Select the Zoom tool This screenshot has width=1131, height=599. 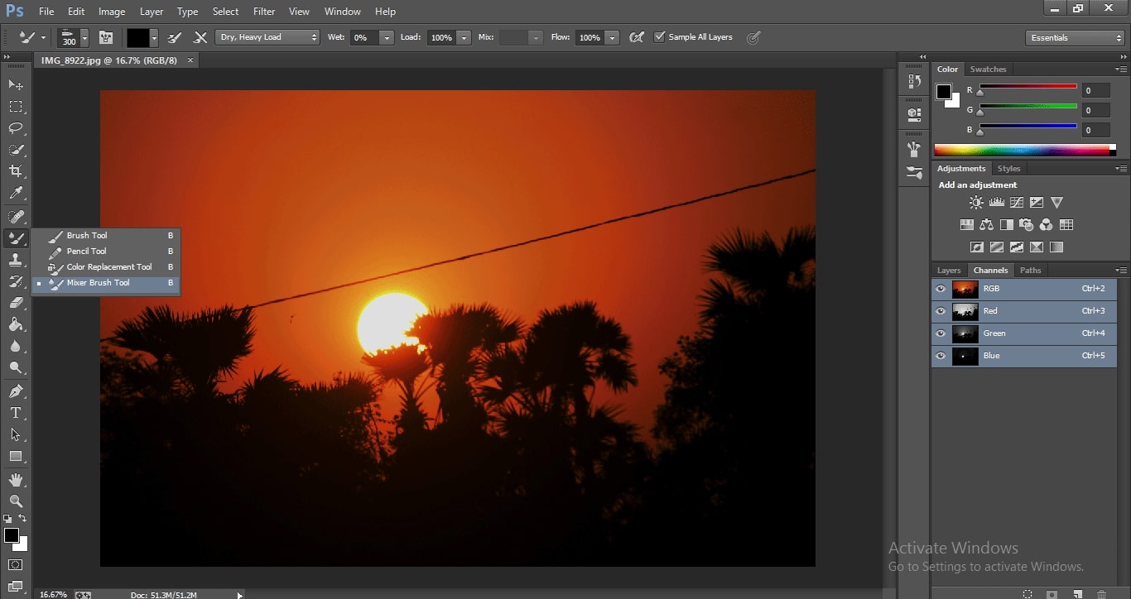point(16,501)
